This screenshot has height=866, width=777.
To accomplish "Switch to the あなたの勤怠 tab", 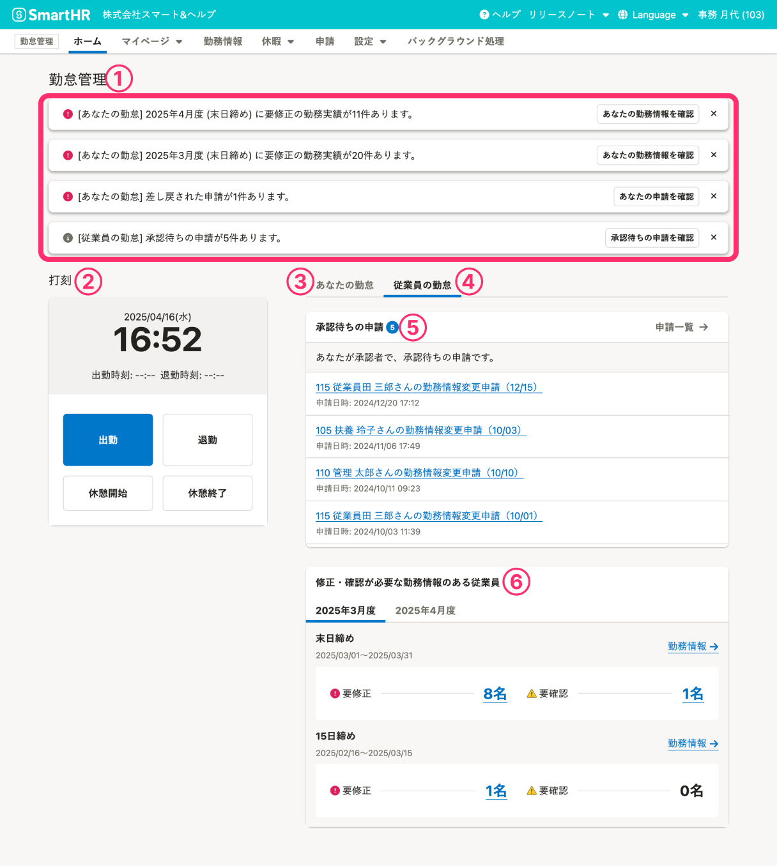I will tap(344, 285).
